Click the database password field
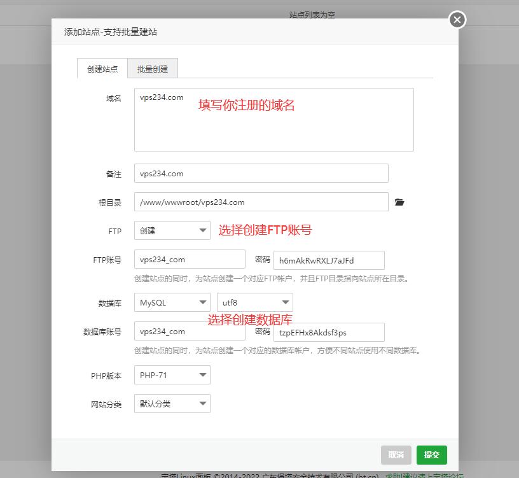519x478 pixels. 329,332
